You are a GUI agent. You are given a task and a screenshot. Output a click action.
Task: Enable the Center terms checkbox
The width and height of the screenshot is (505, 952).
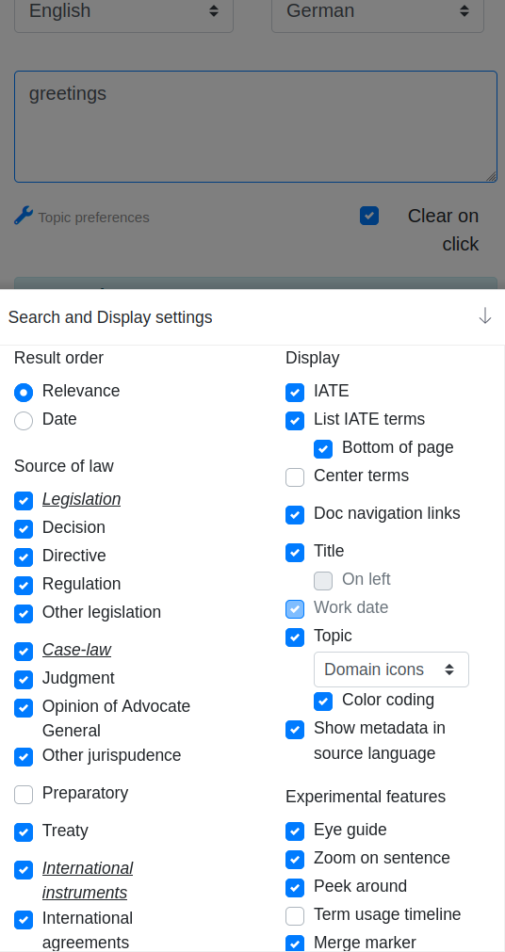point(295,477)
